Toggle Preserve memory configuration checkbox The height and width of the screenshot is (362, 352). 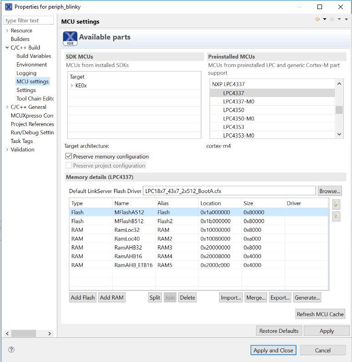coord(69,156)
